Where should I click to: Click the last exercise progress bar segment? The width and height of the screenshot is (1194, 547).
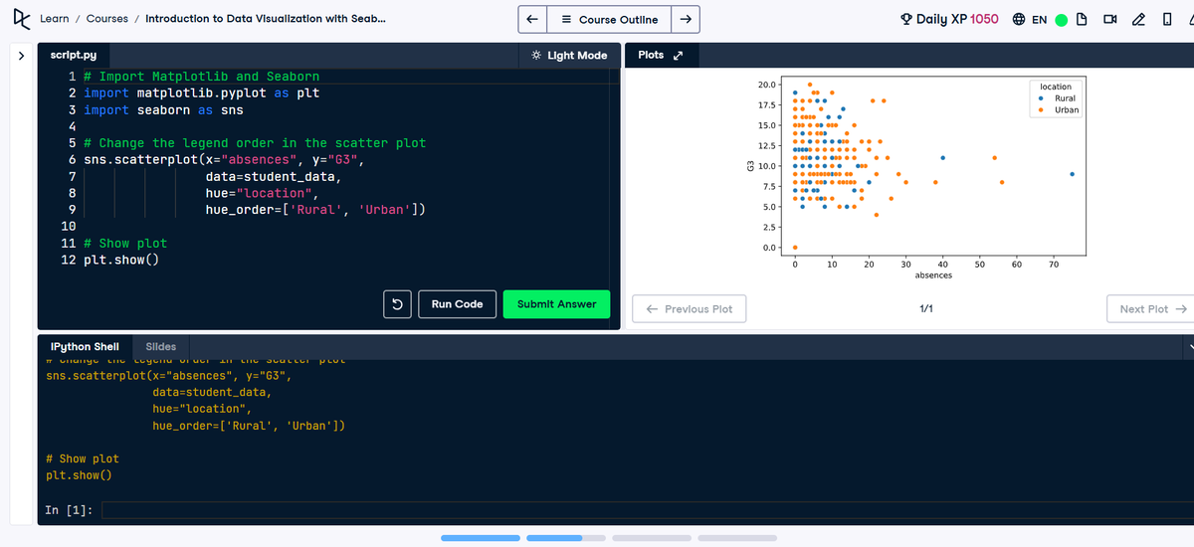(737, 538)
